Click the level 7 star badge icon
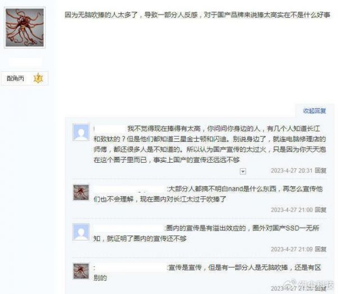The image size is (338, 294). (38, 78)
